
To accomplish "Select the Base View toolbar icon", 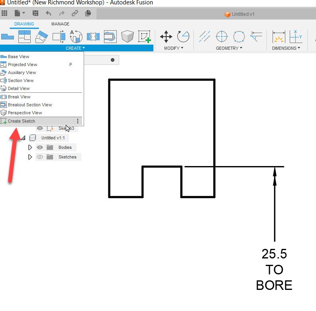I will tap(8, 37).
